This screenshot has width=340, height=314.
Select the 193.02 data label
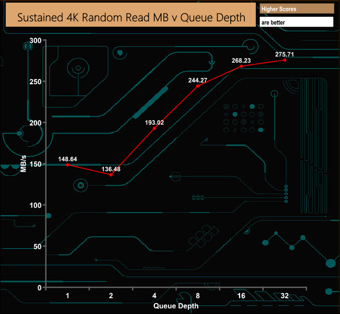coord(154,122)
